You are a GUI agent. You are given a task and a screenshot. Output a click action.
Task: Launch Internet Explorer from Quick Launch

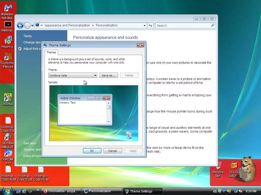click(24, 191)
